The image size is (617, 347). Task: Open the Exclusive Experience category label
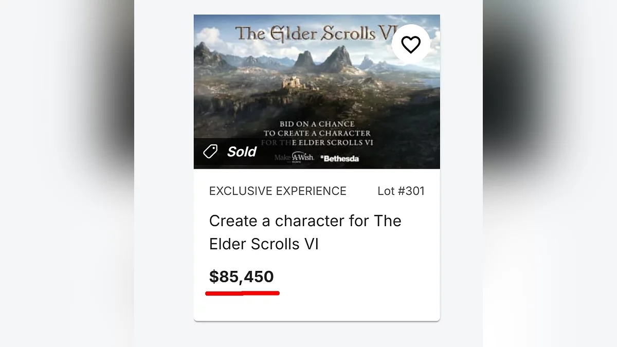(278, 191)
